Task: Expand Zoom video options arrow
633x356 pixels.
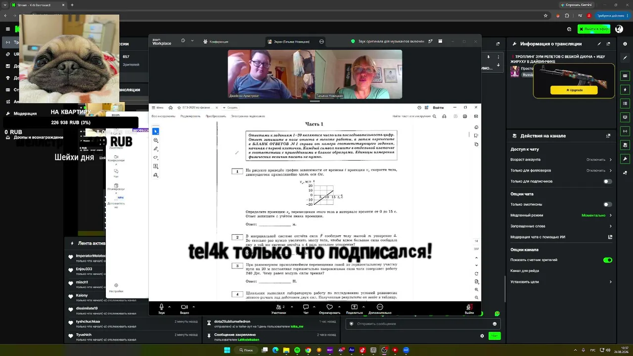Action: tap(193, 307)
